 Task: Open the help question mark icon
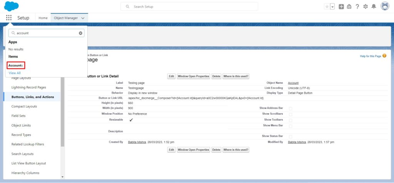point(357,7)
